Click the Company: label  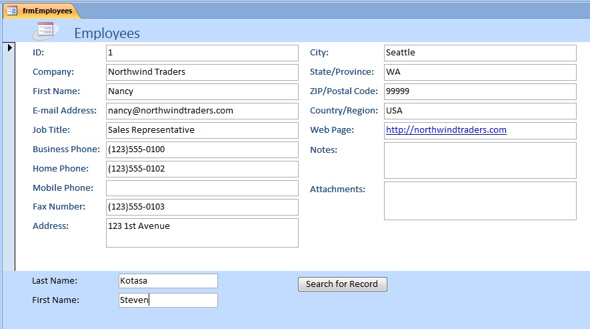coord(53,72)
